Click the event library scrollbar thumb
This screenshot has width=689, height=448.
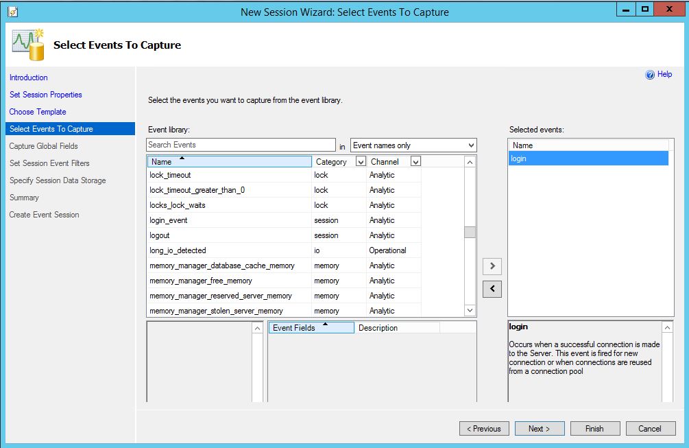point(470,232)
